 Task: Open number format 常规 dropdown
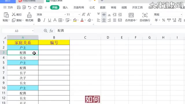[181, 14]
